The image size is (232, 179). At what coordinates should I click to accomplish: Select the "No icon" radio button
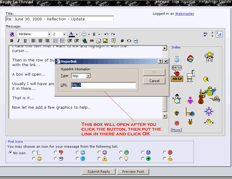point(11,153)
